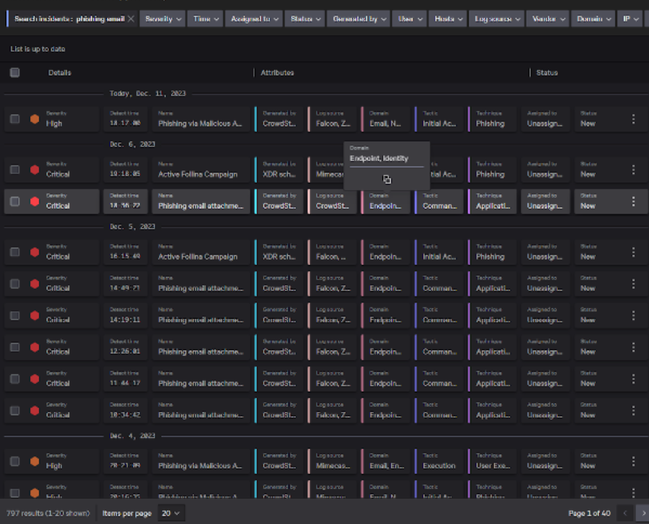Screen dimensions: 649x524
Task: Clear the "phishing email" search filter chip
Action: (x=130, y=18)
